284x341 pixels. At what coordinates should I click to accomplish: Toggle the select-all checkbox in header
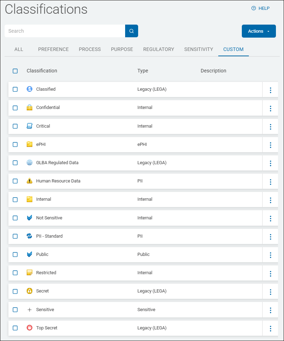[15, 71]
